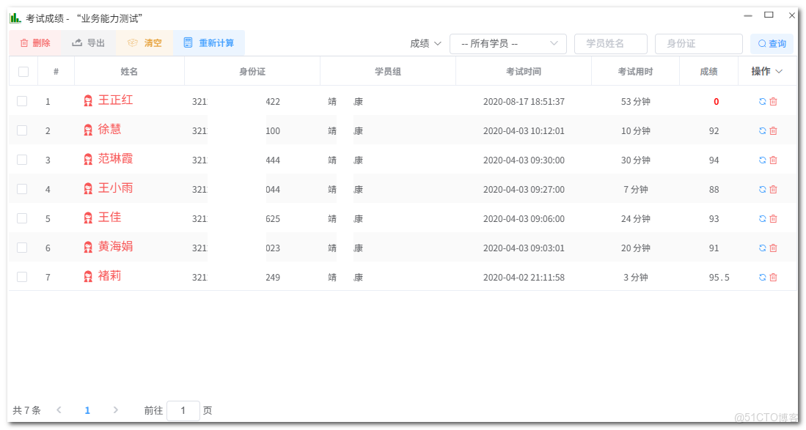Click the window title bar chart icon
806x430 pixels.
click(15, 15)
